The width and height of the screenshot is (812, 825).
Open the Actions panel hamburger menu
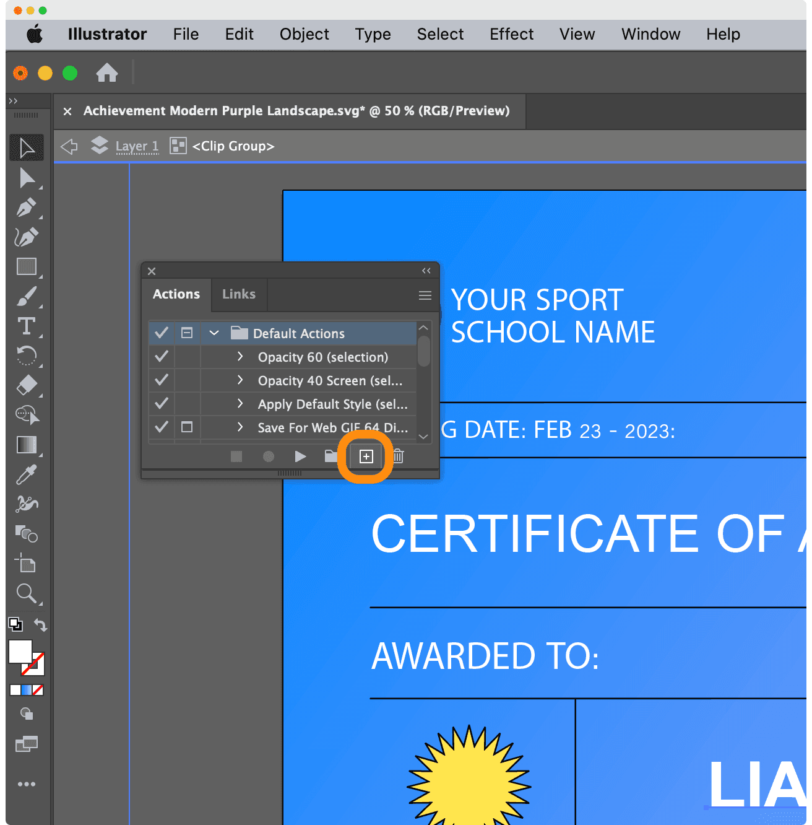(425, 295)
